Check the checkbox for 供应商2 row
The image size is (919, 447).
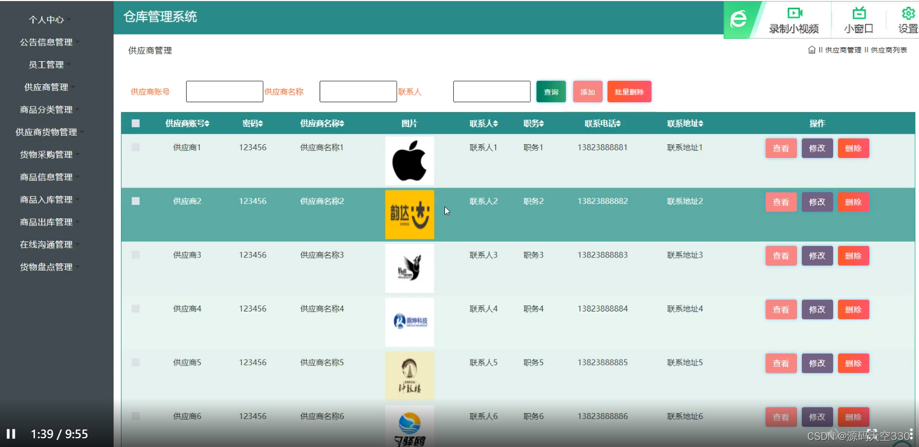[x=136, y=201]
